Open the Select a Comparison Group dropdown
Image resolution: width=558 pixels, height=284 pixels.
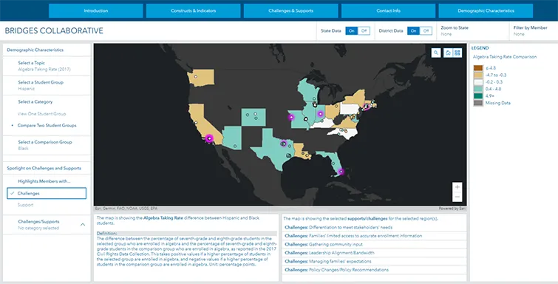[47, 145]
